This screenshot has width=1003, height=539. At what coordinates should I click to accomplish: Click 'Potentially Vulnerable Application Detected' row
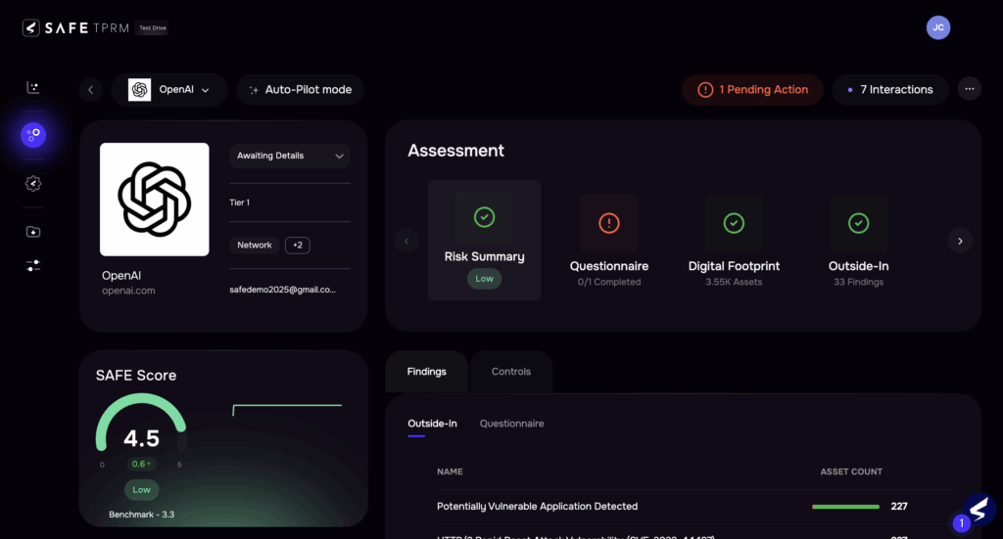coord(694,507)
